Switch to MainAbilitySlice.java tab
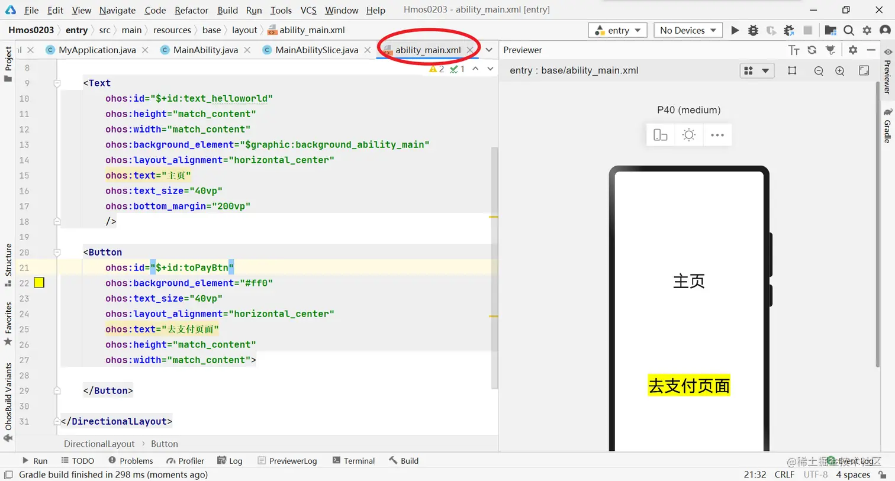The image size is (895, 481). pyautogui.click(x=317, y=50)
